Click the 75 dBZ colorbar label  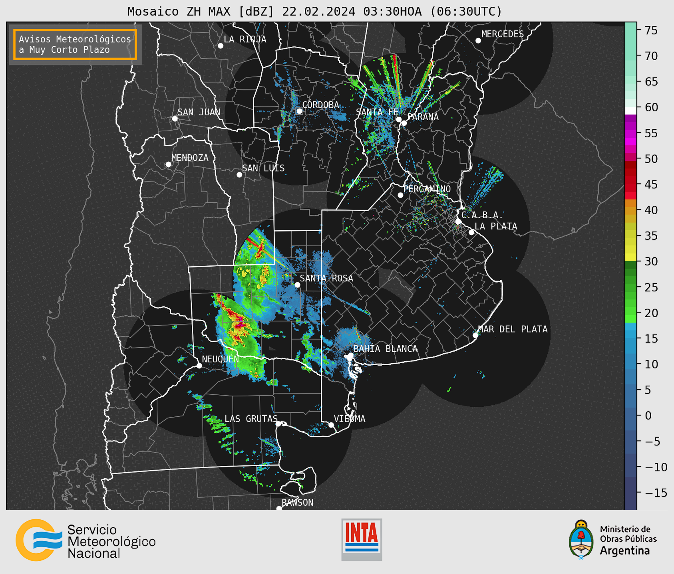(651, 30)
